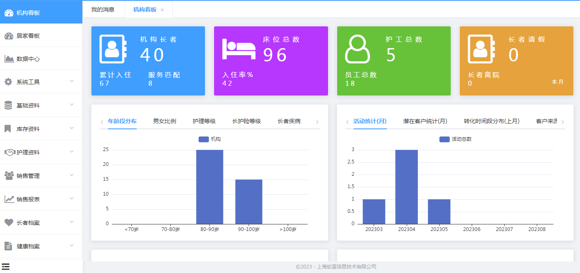
Task: Select the 数据中心 chart icon
Action: (x=8, y=58)
